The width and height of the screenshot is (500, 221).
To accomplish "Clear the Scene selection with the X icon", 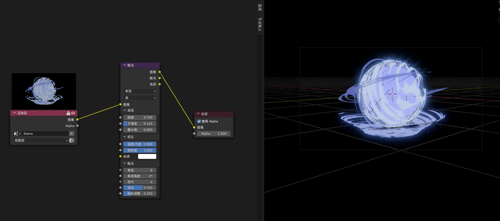I will pyautogui.click(x=72, y=133).
